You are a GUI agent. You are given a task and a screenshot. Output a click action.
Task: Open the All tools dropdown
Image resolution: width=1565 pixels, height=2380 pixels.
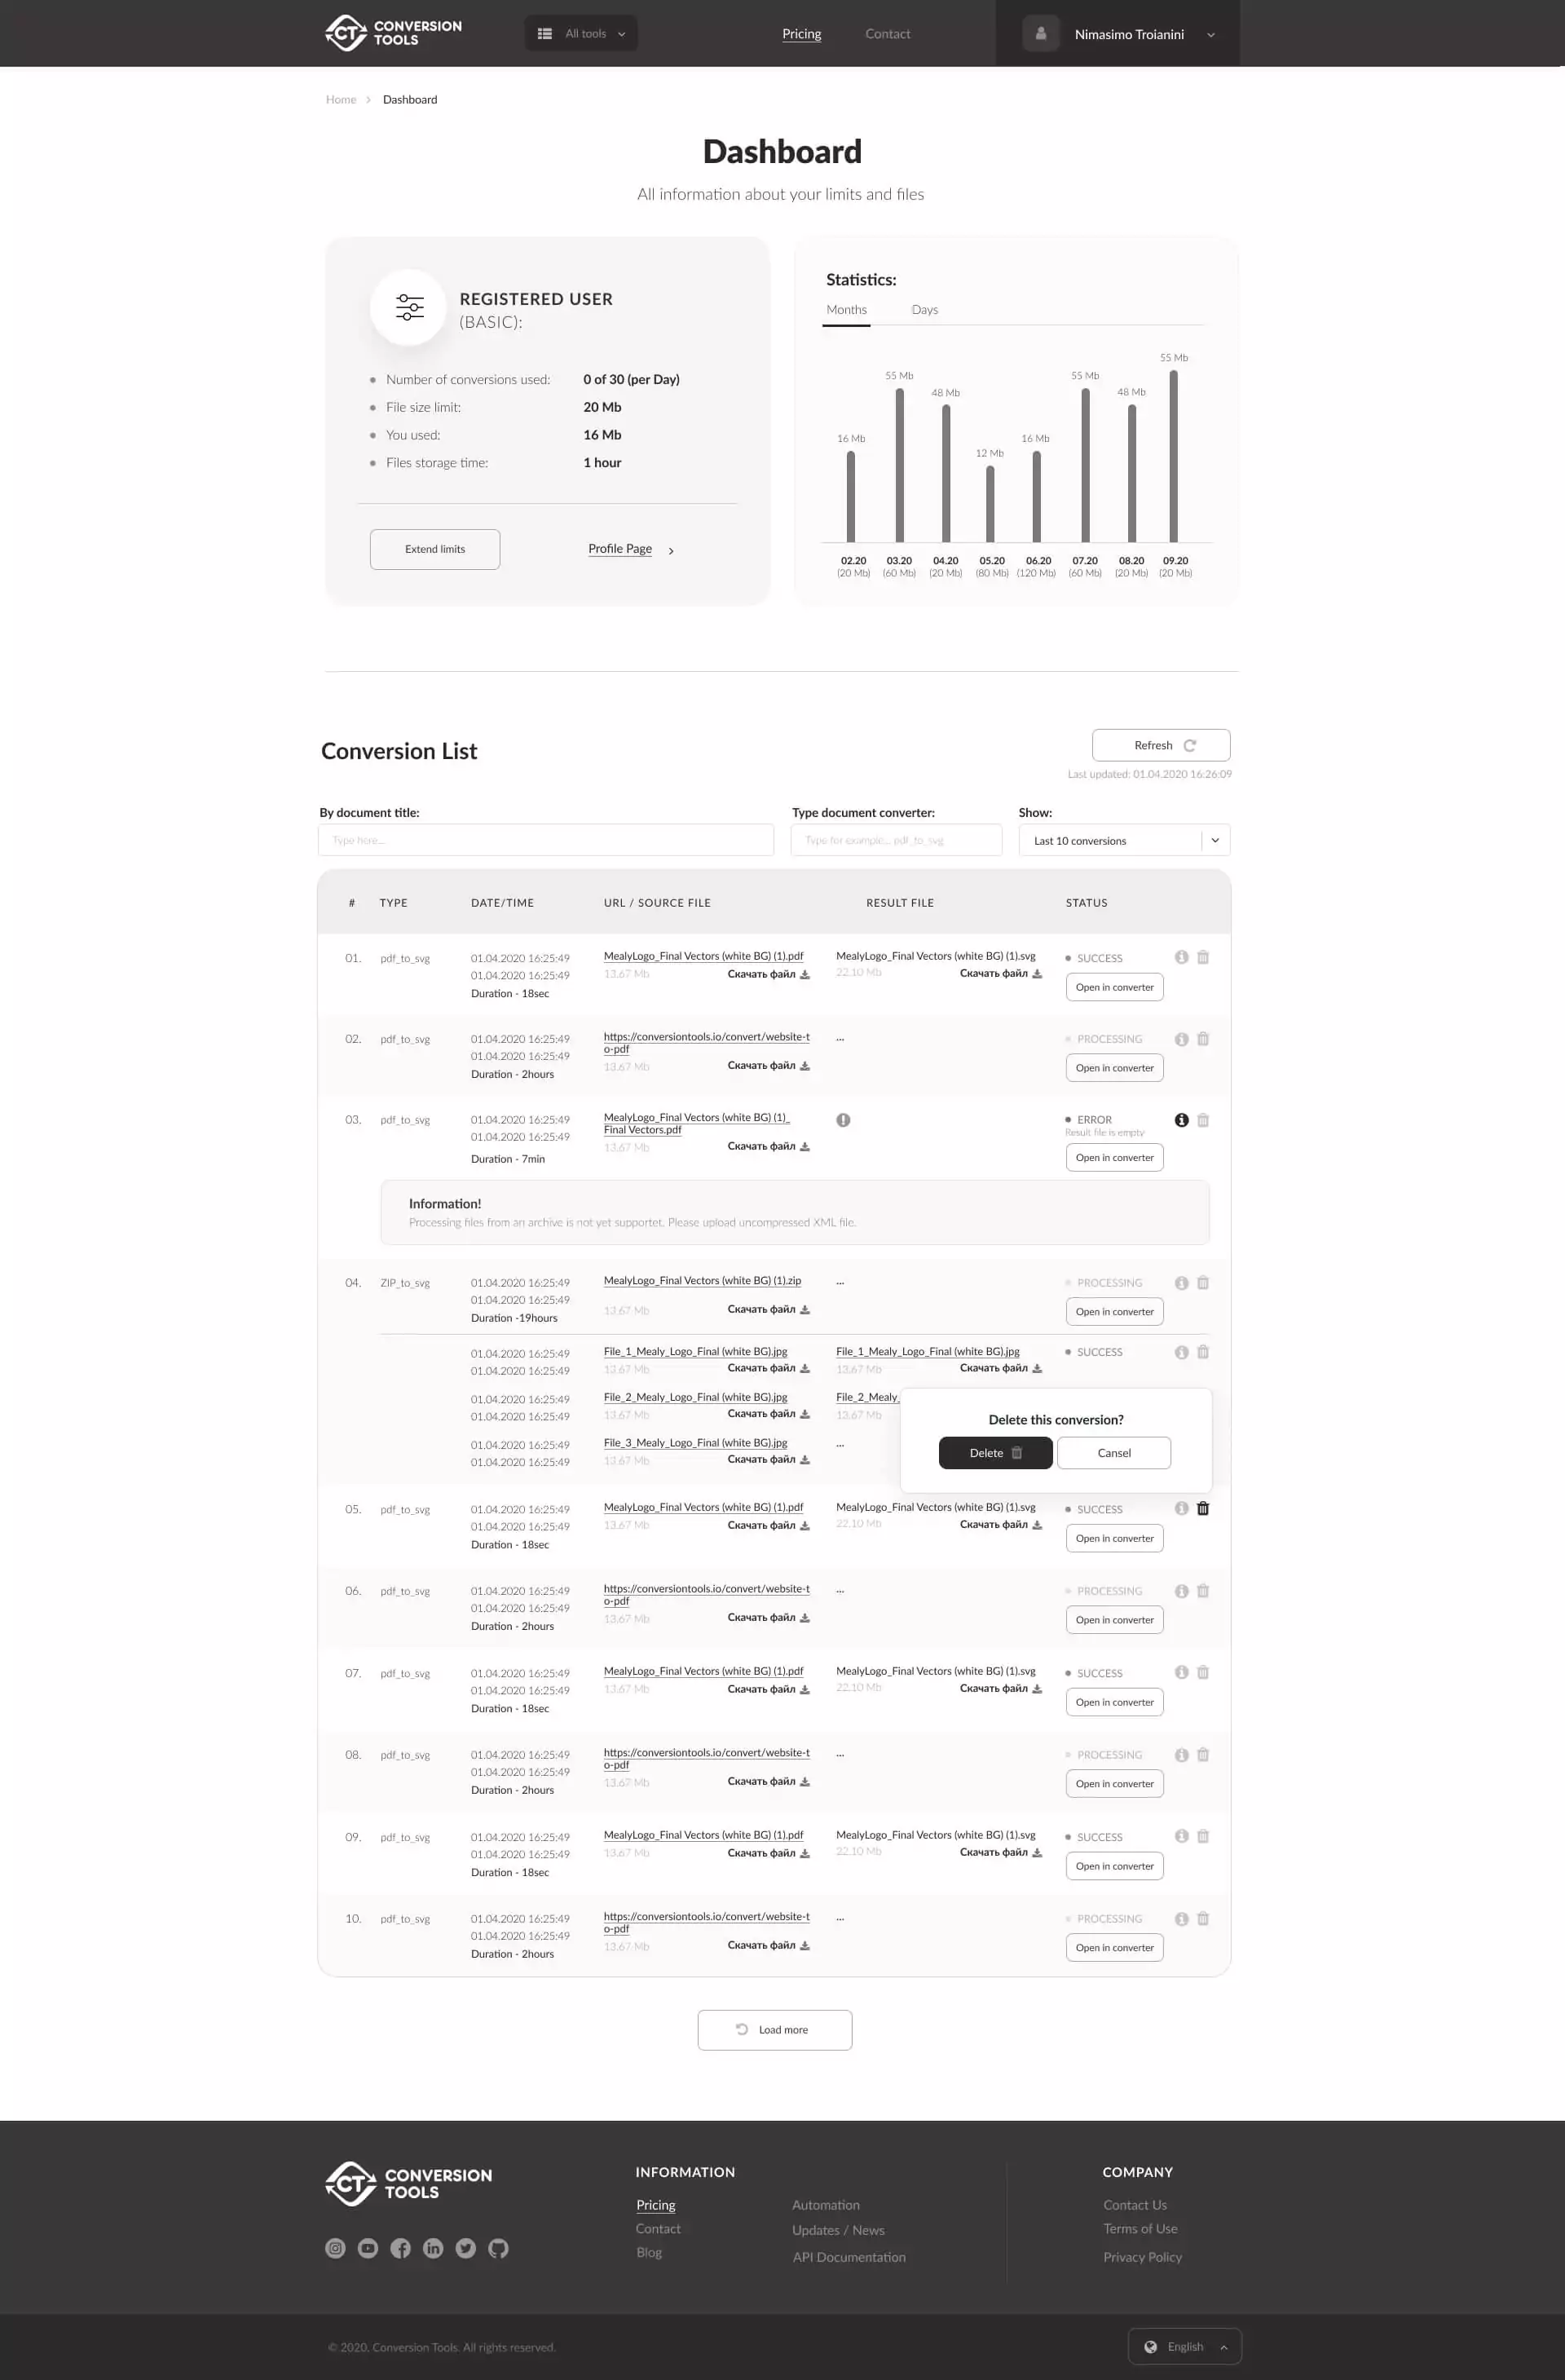[x=581, y=33]
